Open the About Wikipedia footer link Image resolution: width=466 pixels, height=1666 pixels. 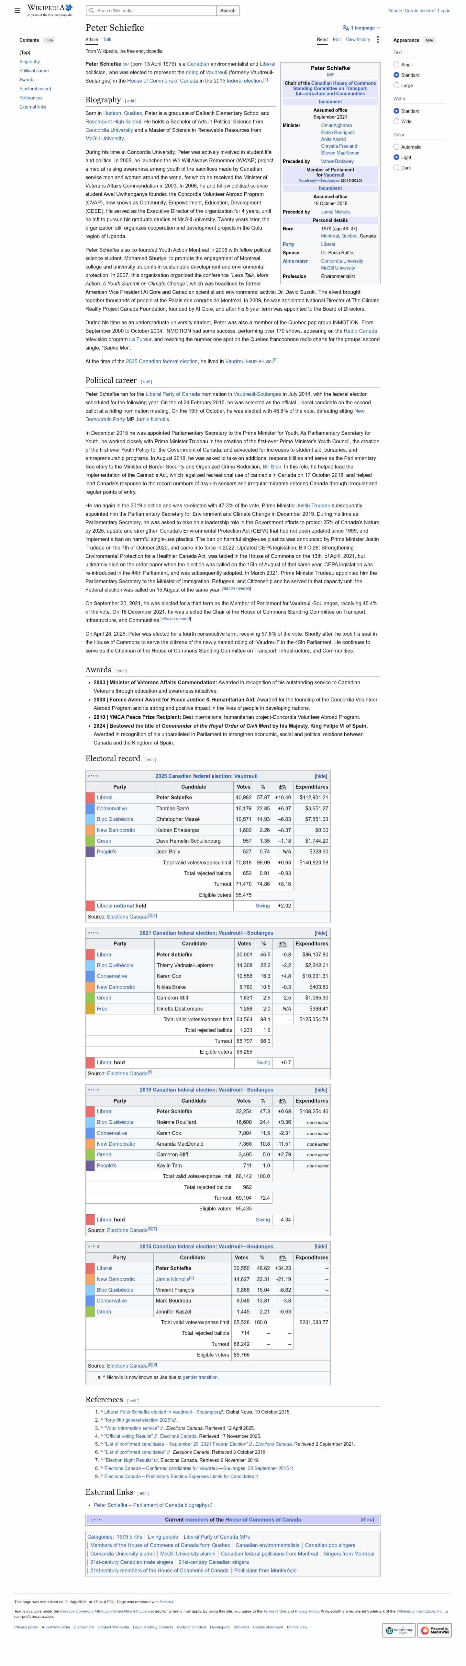tap(56, 1627)
